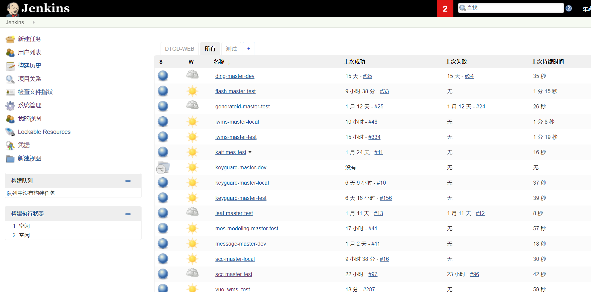
Task: Open Lockable Resources page
Action: point(44,132)
